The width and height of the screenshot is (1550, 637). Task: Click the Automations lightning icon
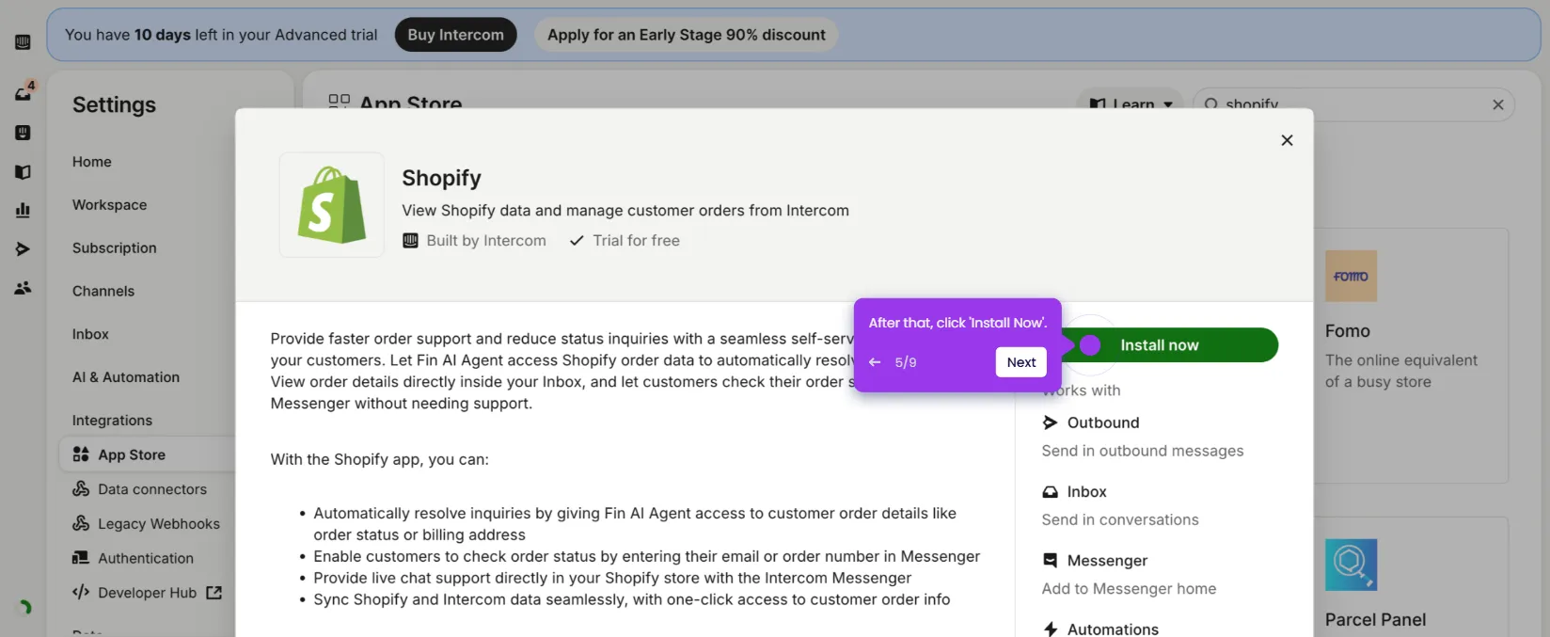1050,629
